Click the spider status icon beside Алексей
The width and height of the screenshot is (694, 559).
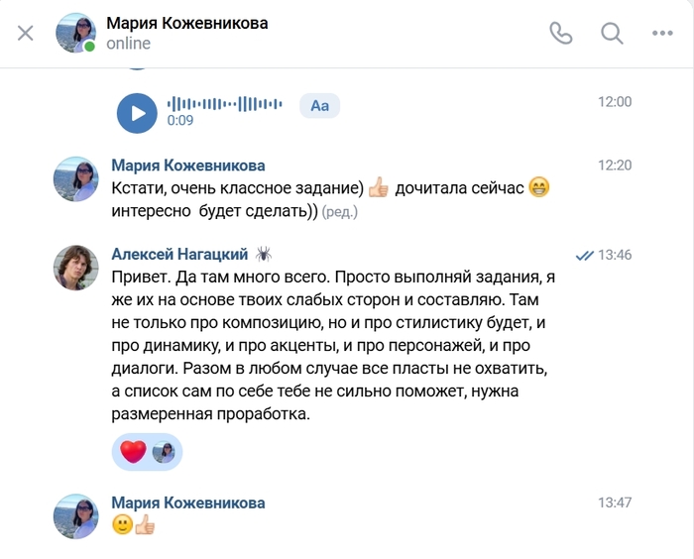[x=264, y=255]
